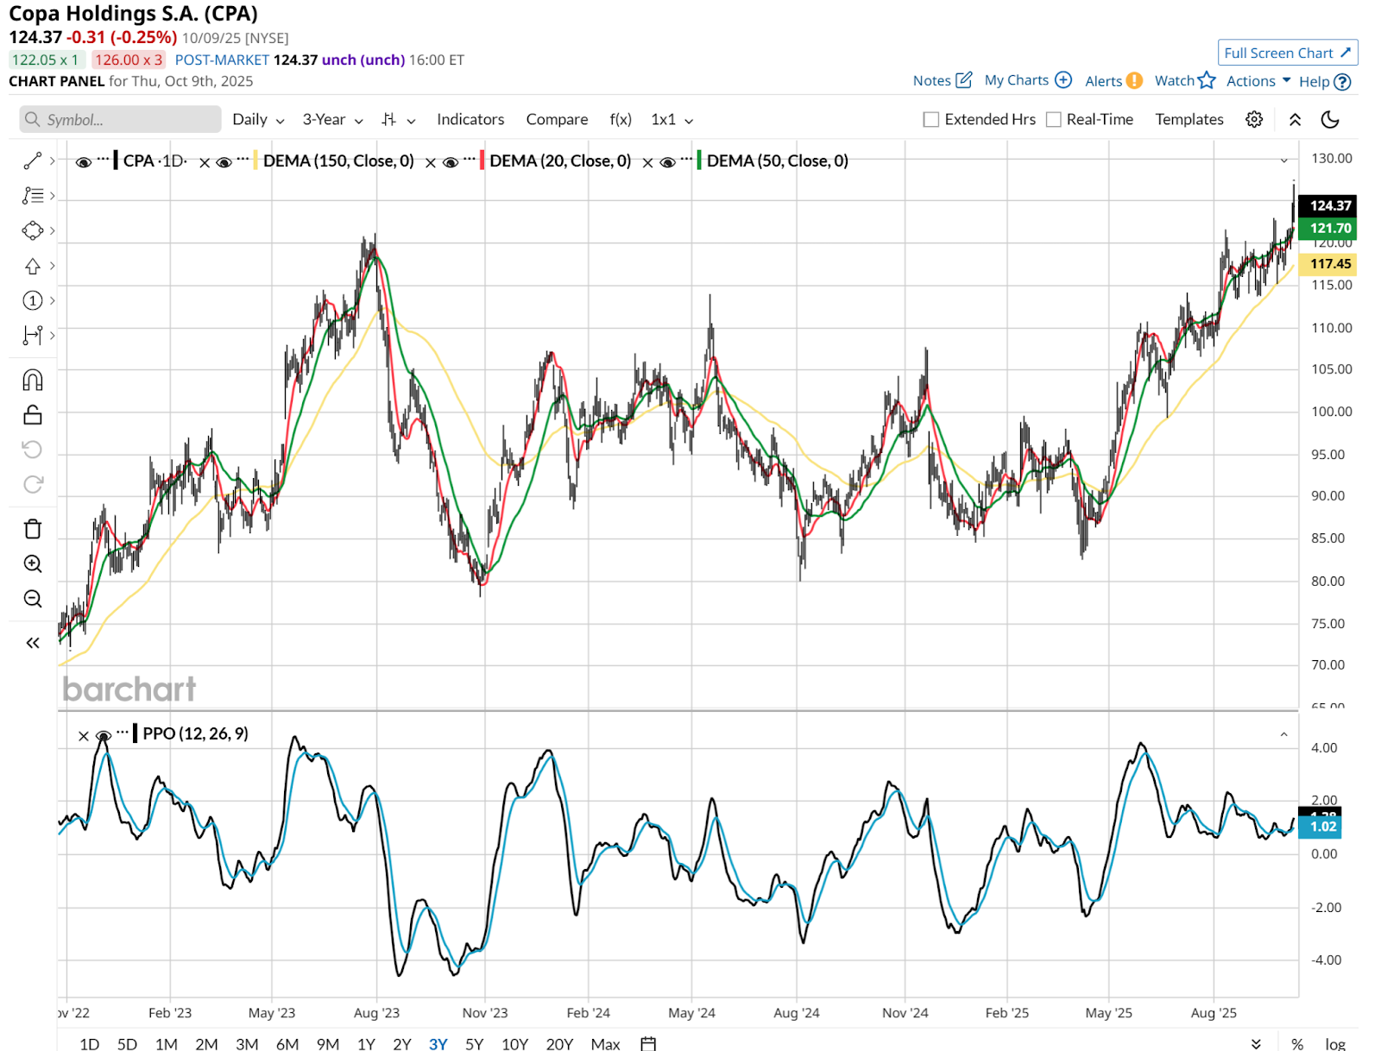Open the Daily frequency dropdown
This screenshot has width=1381, height=1051.
(258, 119)
